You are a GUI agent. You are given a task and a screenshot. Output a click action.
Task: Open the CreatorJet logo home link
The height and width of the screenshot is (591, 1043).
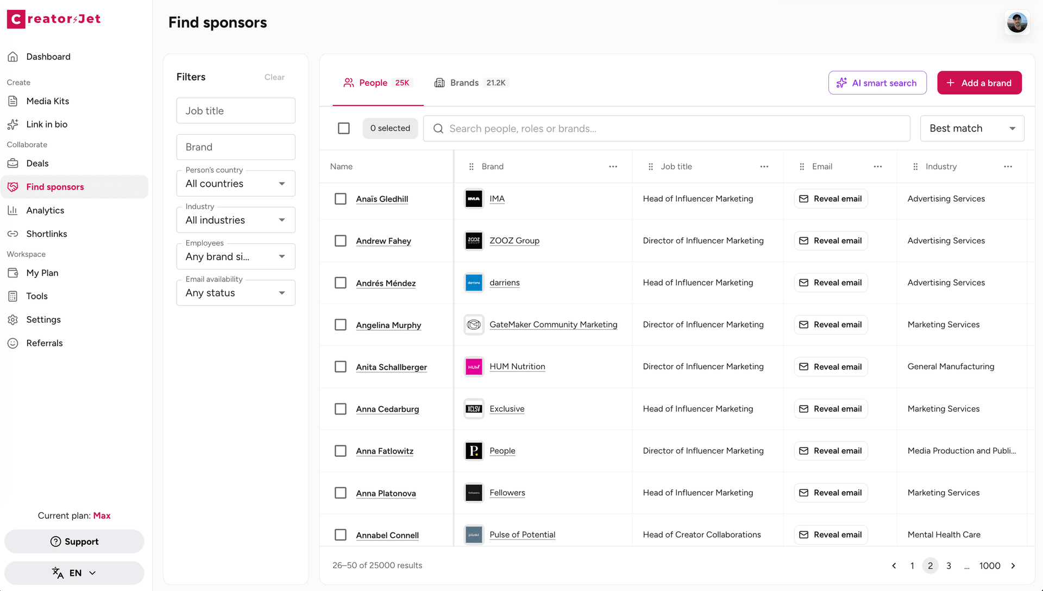tap(54, 19)
